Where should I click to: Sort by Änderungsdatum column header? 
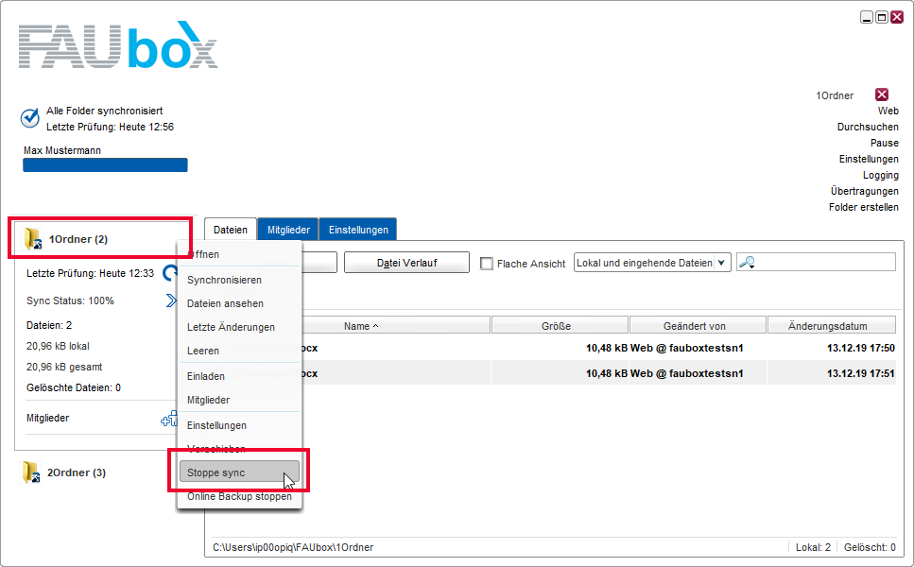(x=832, y=326)
